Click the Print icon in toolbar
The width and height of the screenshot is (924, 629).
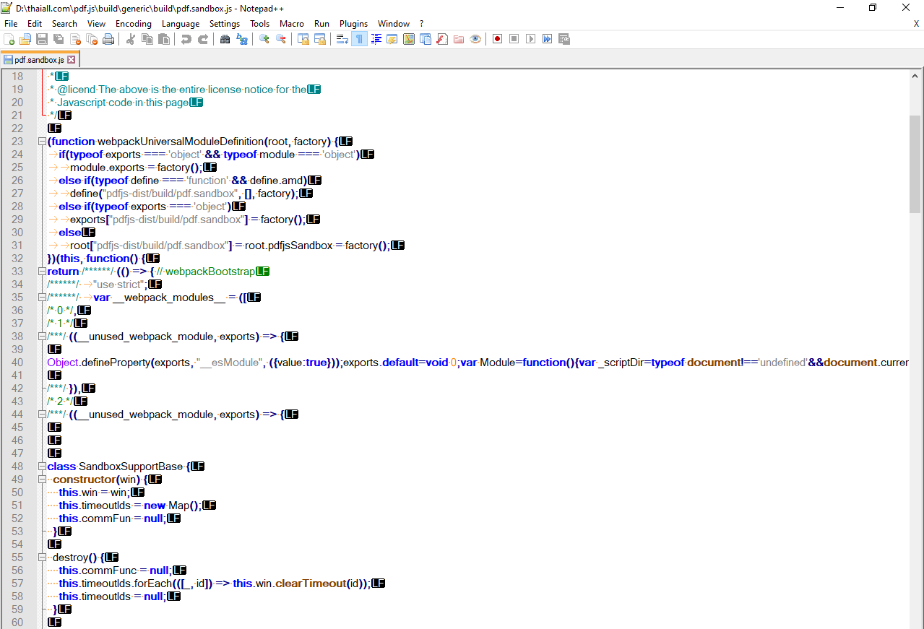click(x=108, y=39)
